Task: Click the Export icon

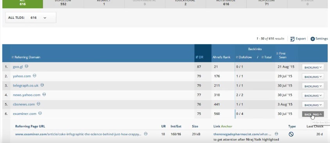Action: tap(292, 39)
